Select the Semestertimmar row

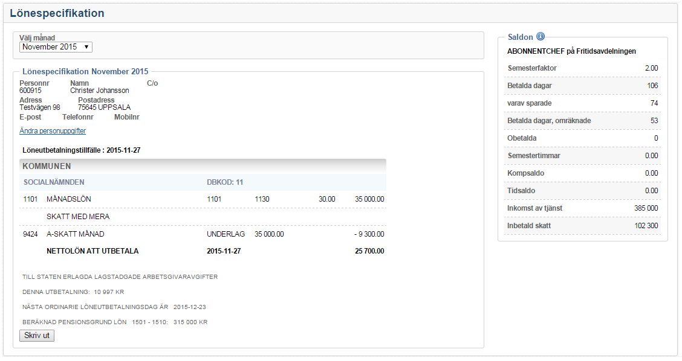coord(582,156)
